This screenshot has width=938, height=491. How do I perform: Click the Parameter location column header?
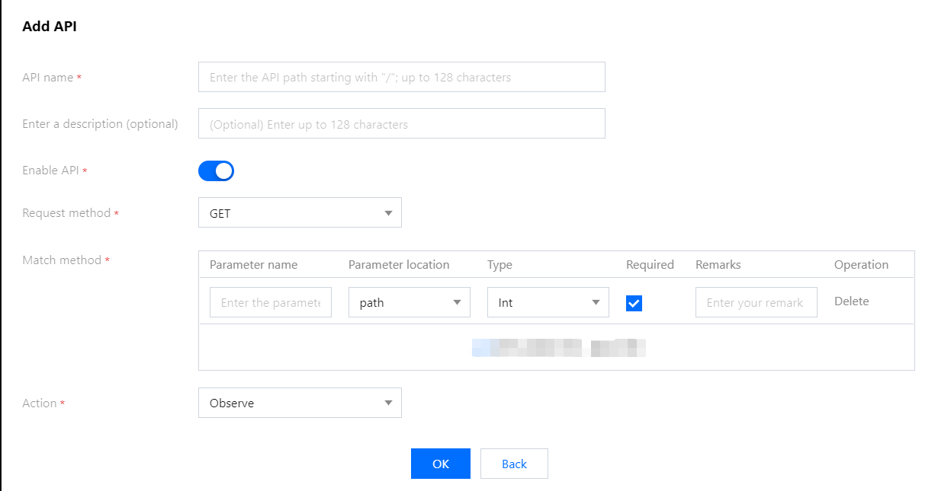pyautogui.click(x=399, y=265)
